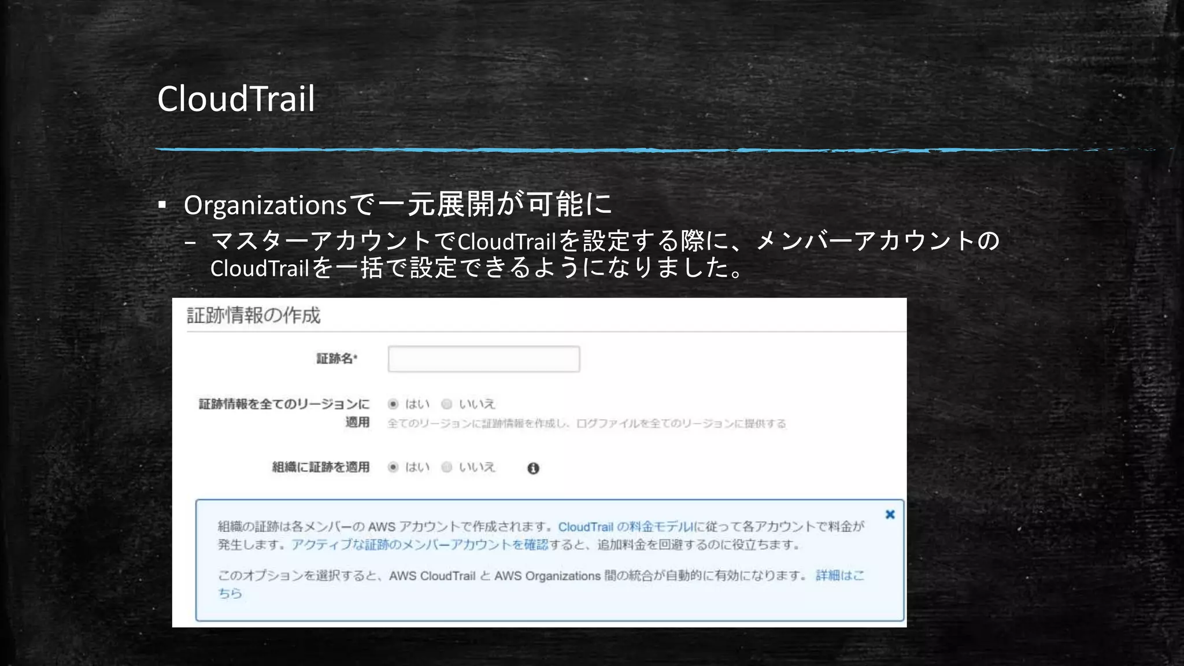Select はい for 組織に証跡を適用

pos(393,467)
